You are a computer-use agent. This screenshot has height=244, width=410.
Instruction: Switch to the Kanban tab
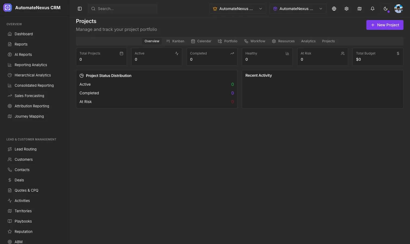point(175,41)
